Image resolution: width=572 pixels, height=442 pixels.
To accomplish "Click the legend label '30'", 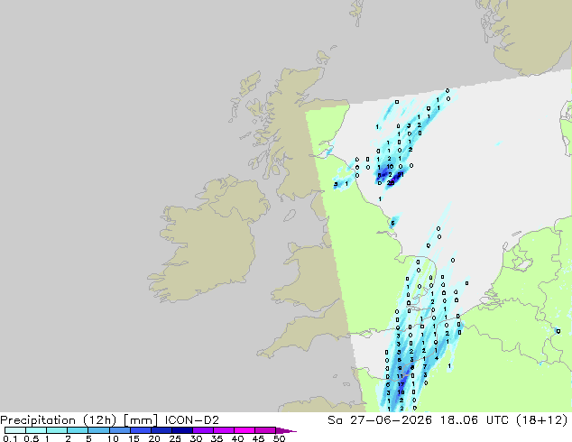I will coord(196,438).
